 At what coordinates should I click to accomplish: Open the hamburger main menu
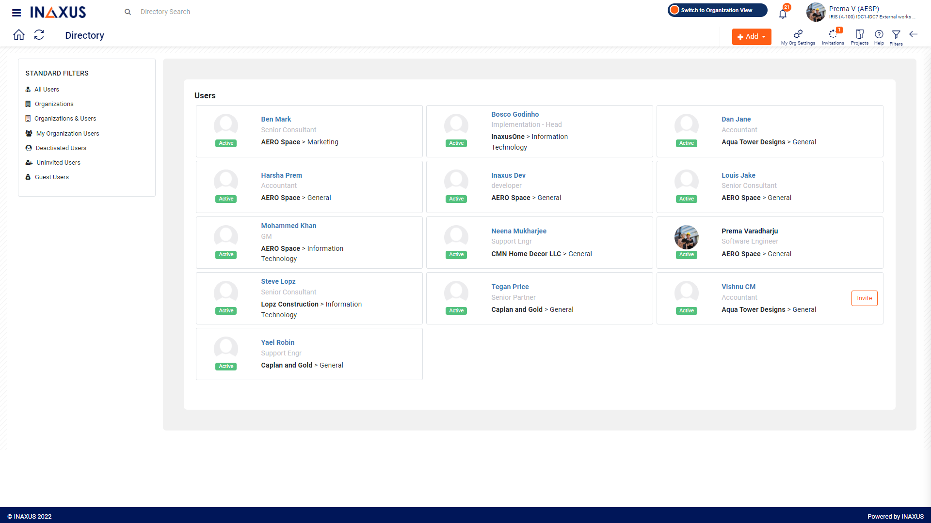click(16, 13)
